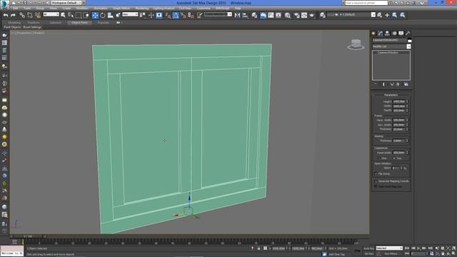Open the Hierarchy command panel tab
The width and height of the screenshot is (457, 257).
pos(387,34)
